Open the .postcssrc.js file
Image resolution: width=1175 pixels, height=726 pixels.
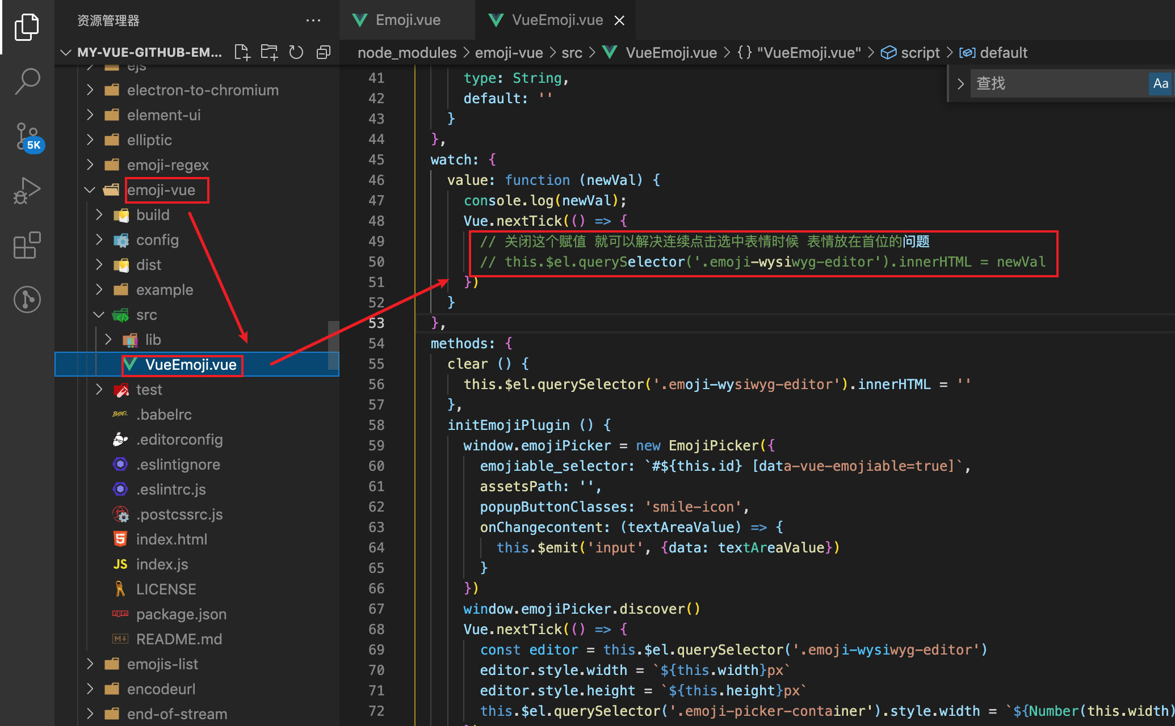197,514
